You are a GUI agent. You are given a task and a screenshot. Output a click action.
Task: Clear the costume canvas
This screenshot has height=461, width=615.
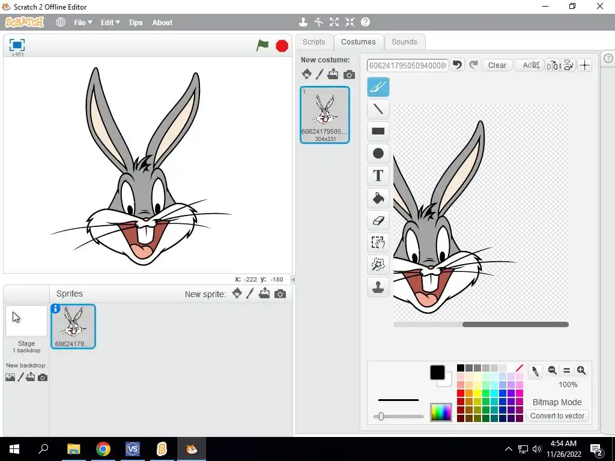point(497,65)
